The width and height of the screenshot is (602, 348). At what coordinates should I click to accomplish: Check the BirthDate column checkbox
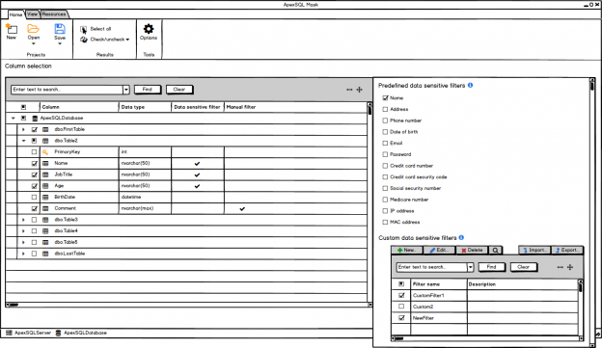pyautogui.click(x=34, y=198)
